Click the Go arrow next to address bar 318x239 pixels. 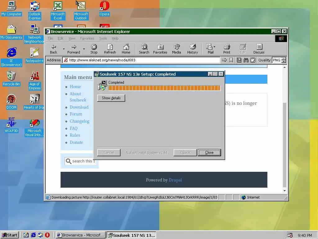click(224, 60)
